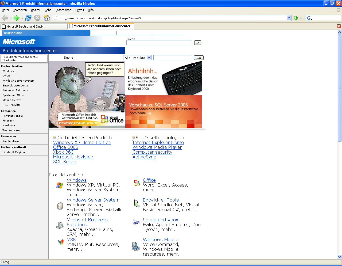Open the Back button history dropdown arrow
This screenshot has width=342, height=266.
tap(10, 18)
